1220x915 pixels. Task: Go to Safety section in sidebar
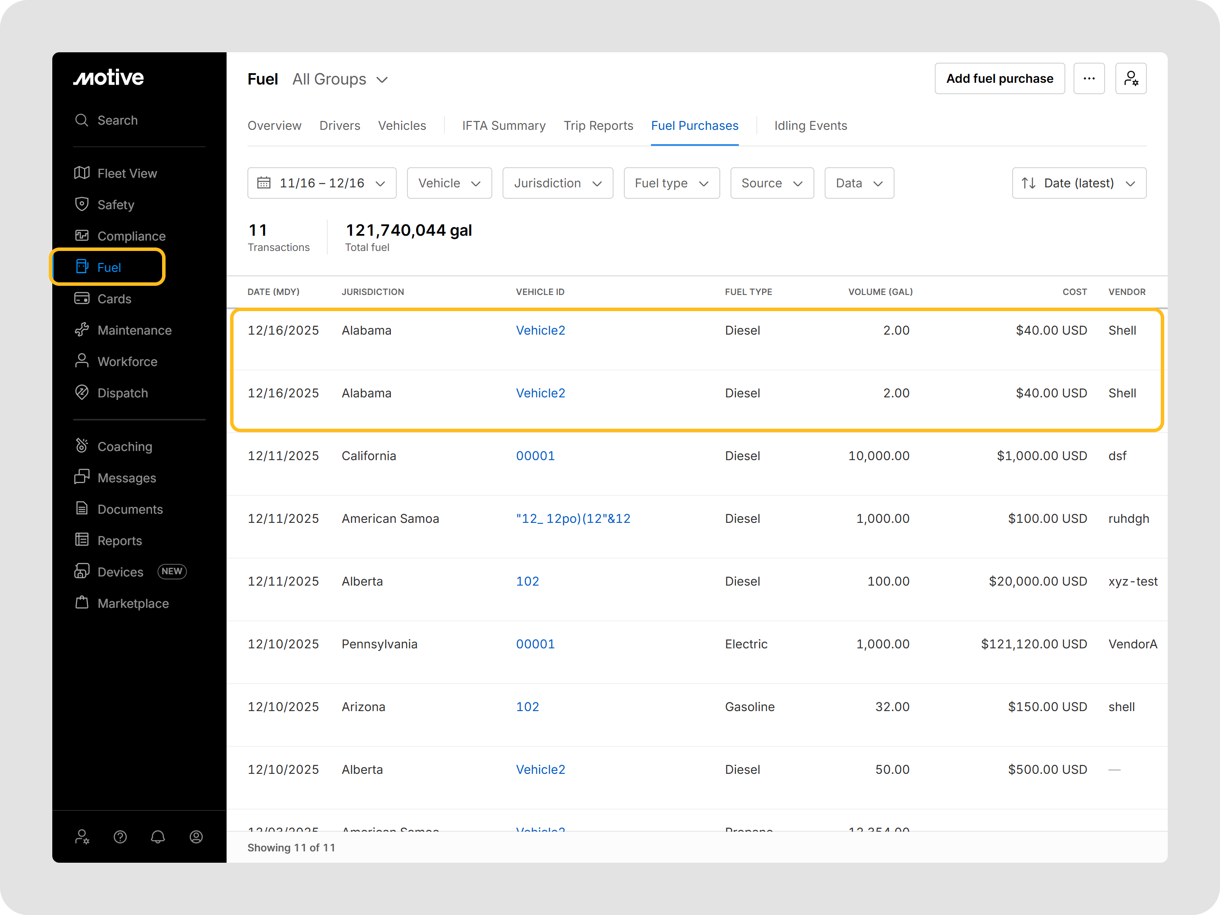(x=116, y=205)
